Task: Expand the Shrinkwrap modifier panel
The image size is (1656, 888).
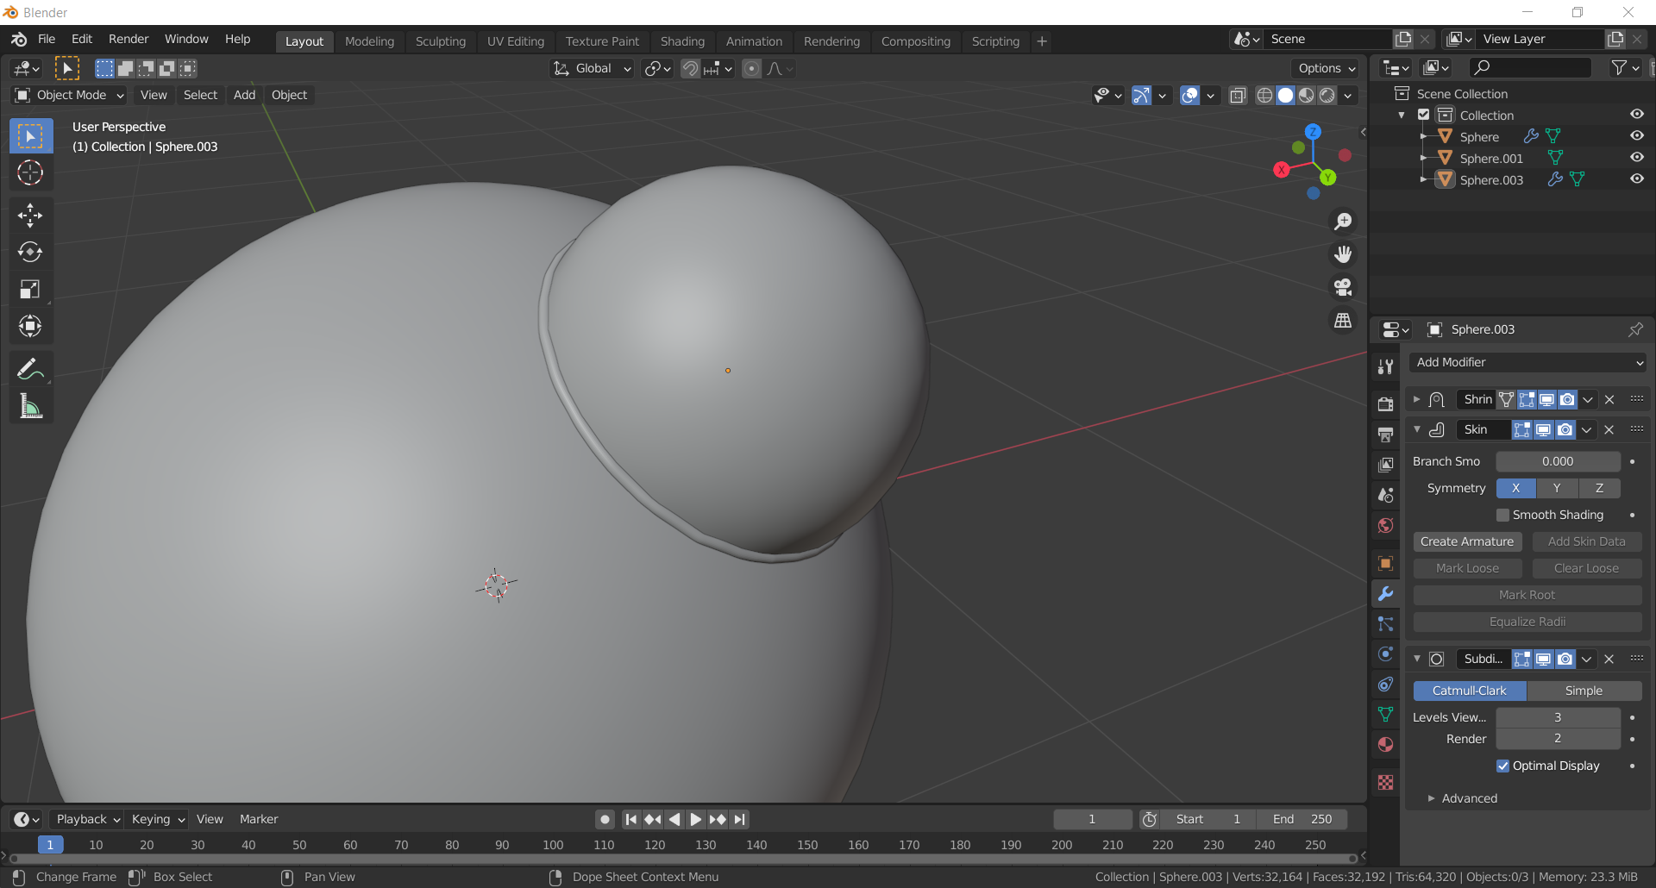Action: click(x=1416, y=399)
